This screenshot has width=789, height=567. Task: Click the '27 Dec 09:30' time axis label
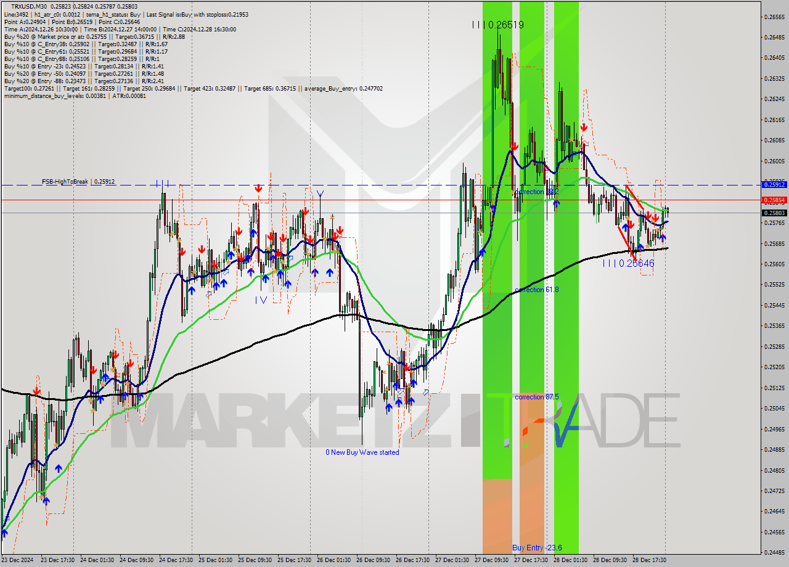[x=491, y=560]
